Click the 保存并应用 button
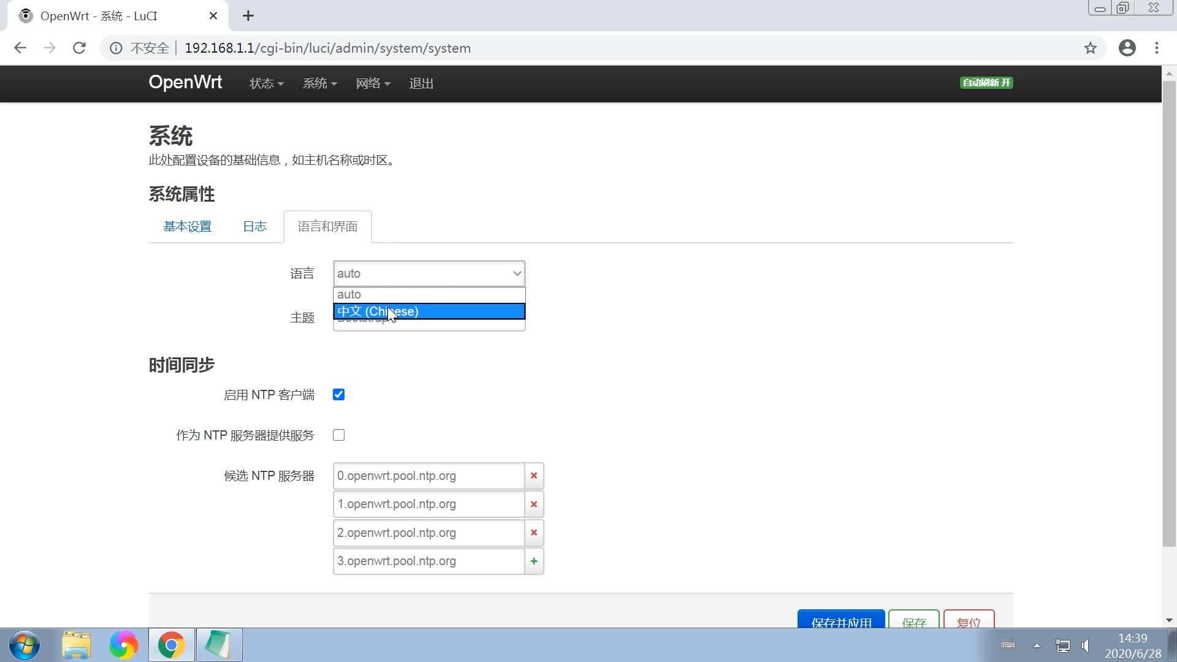 point(840,622)
